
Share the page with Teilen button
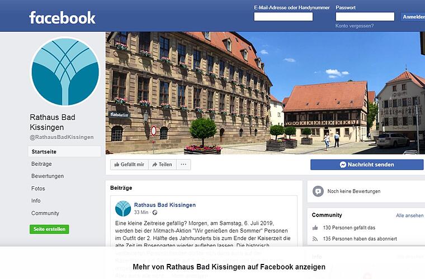(x=162, y=165)
